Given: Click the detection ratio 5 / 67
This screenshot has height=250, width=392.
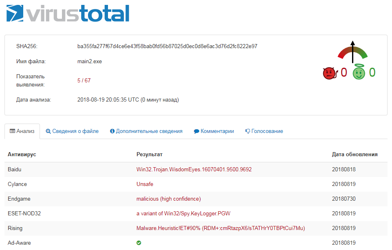Looking at the screenshot, I should click(x=84, y=81).
